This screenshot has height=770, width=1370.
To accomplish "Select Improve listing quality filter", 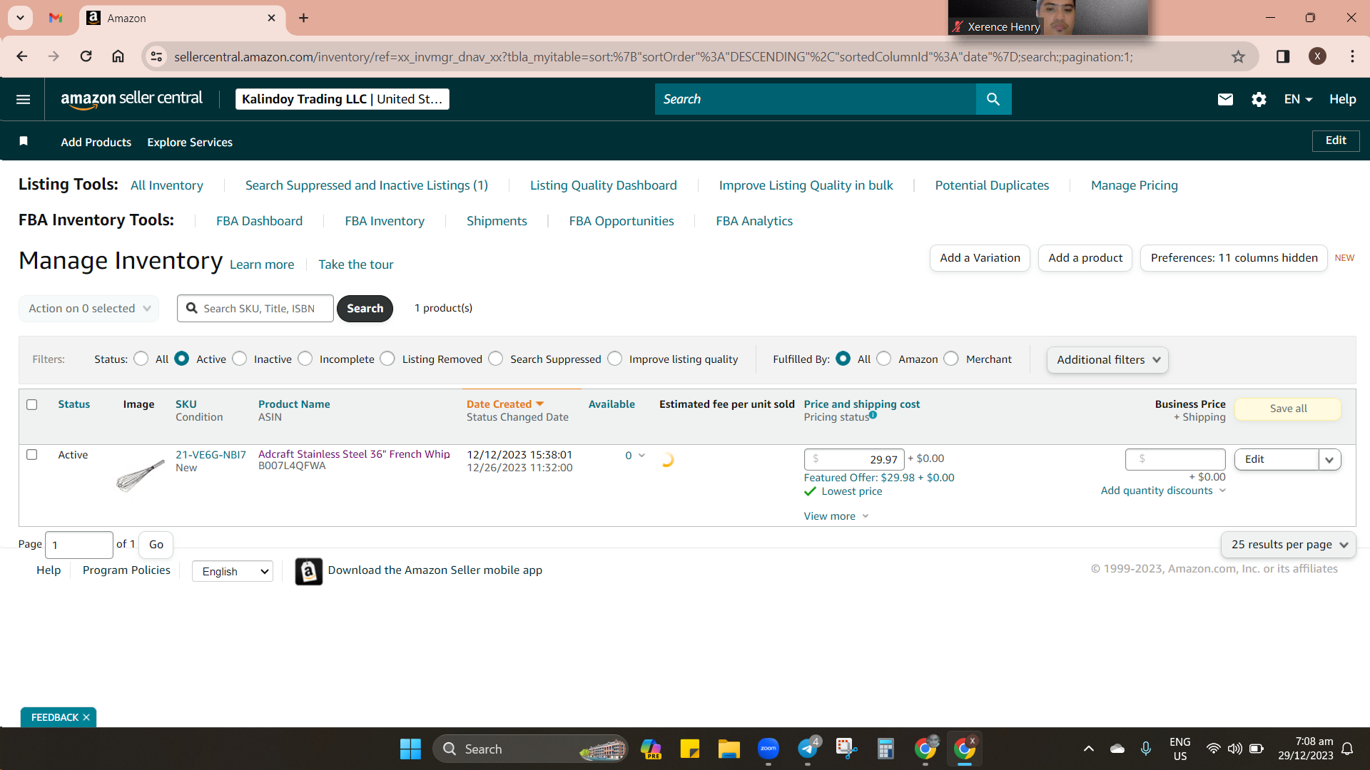I will click(x=615, y=359).
